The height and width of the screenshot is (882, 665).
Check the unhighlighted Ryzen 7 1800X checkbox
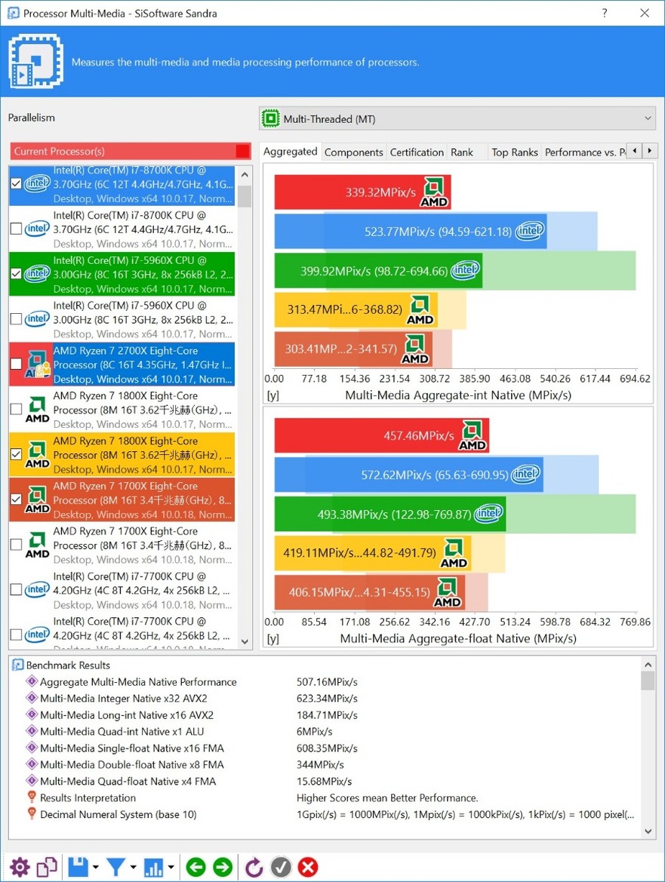point(17,409)
